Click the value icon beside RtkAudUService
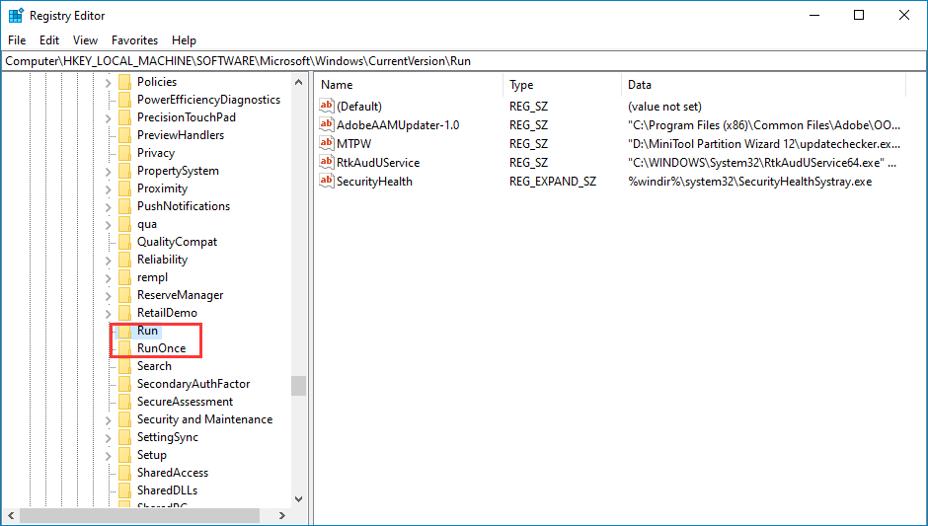 (x=327, y=162)
